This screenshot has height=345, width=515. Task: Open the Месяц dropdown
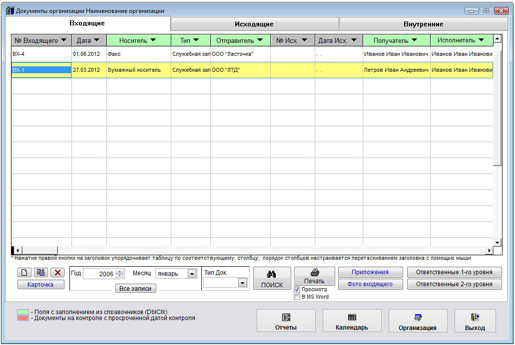pos(192,274)
